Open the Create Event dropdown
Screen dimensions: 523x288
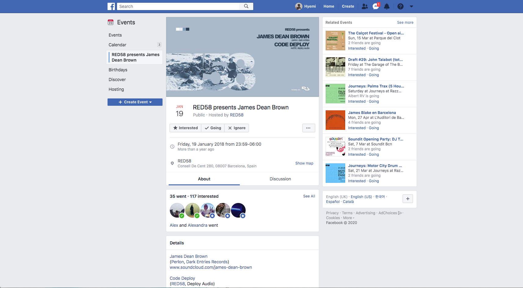pyautogui.click(x=135, y=102)
